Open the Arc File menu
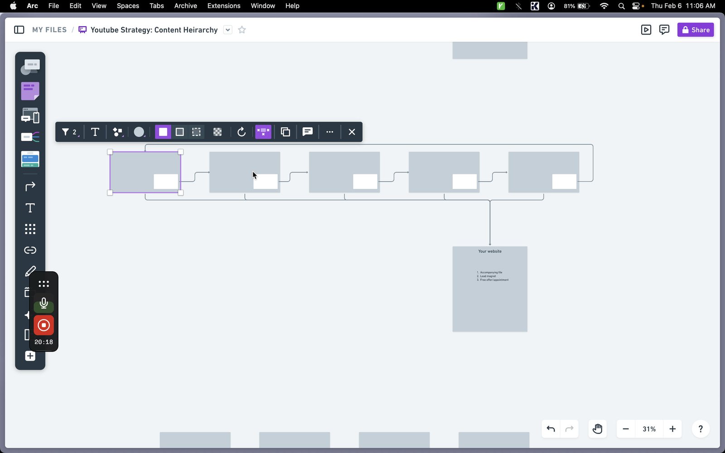725x453 pixels. (x=53, y=6)
